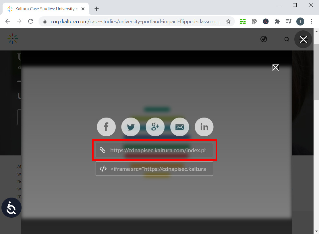Click the iframe embed code field
This screenshot has width=319, height=234.
pyautogui.click(x=154, y=169)
